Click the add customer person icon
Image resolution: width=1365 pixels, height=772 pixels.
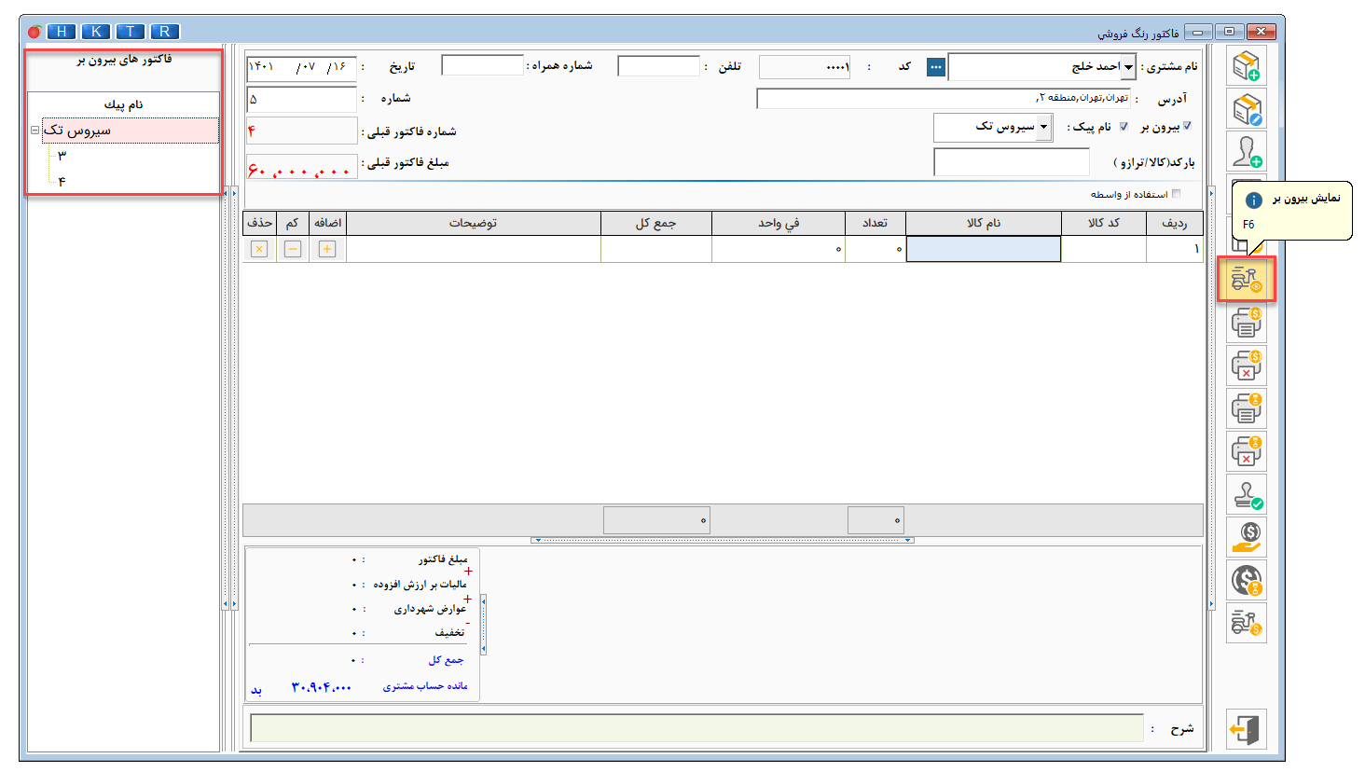(x=1246, y=152)
